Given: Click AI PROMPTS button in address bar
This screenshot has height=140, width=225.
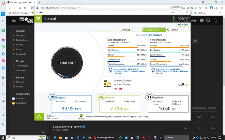Looking at the screenshot, I should [x=176, y=8].
